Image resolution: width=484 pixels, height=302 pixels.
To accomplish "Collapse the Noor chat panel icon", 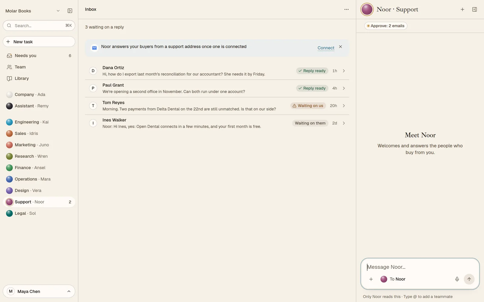I will [475, 10].
